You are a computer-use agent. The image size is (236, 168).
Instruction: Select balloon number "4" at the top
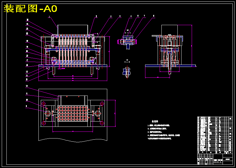tap(120, 16)
